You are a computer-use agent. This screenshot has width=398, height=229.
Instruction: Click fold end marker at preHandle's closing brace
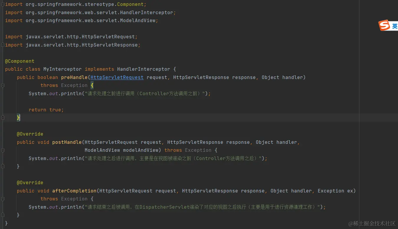pyautogui.click(x=3, y=118)
